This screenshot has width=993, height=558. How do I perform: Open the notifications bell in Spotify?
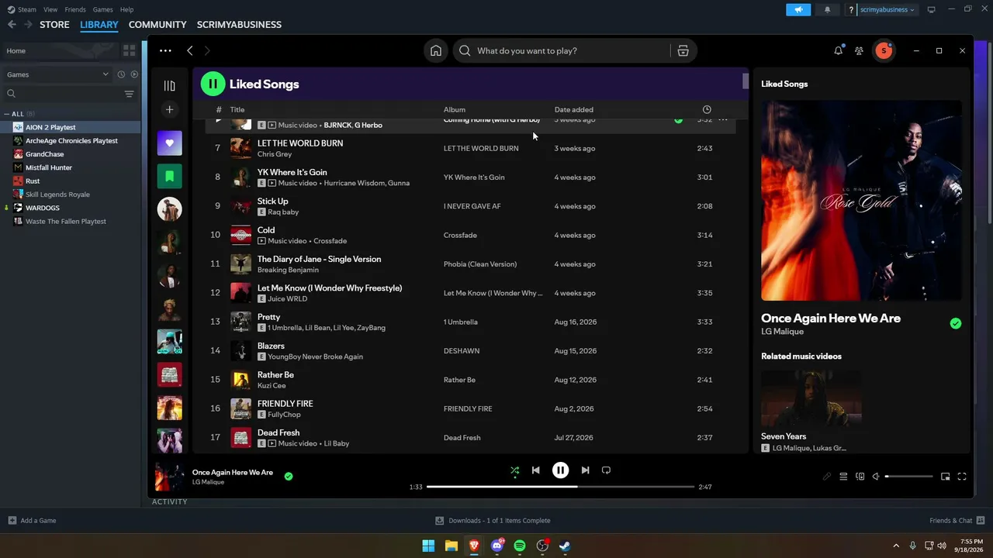click(x=838, y=50)
